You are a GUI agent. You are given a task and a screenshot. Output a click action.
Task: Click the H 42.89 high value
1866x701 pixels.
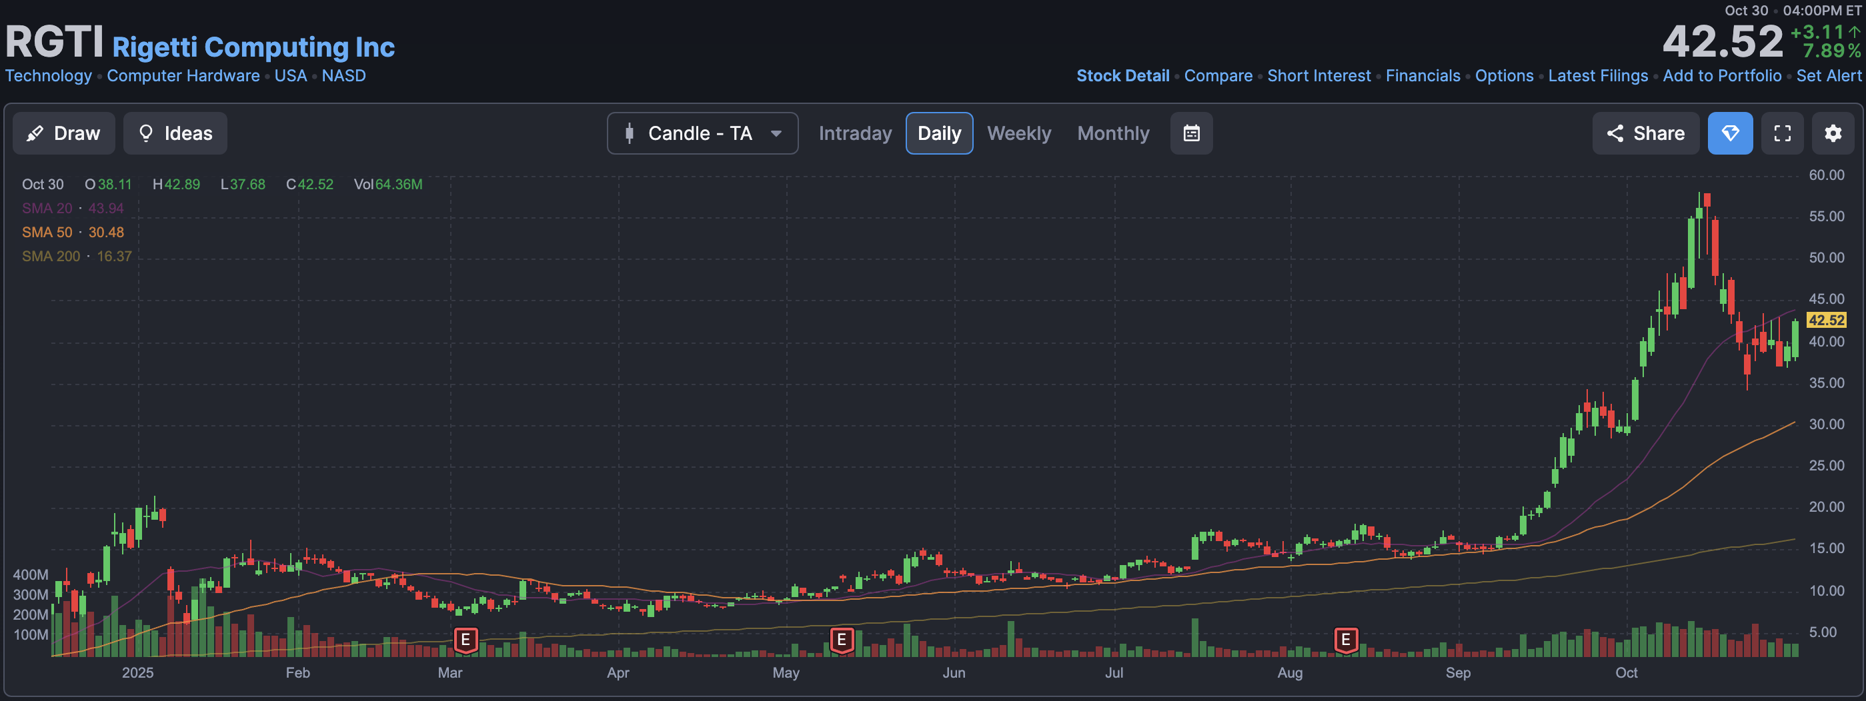coord(176,185)
